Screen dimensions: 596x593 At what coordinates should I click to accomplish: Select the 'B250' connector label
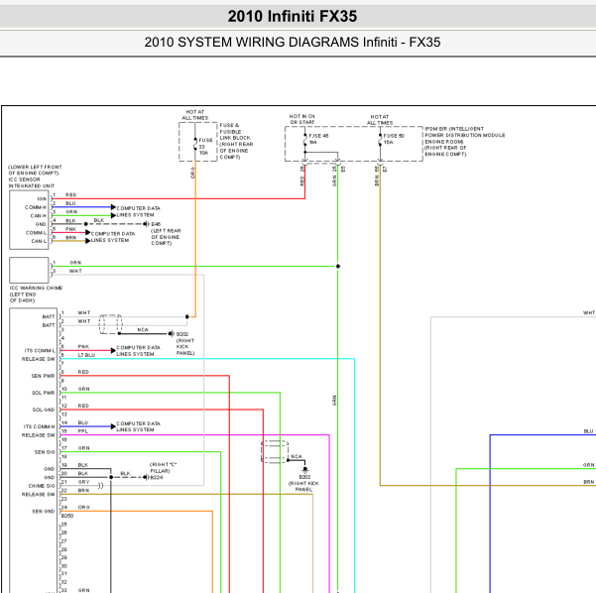[67, 516]
